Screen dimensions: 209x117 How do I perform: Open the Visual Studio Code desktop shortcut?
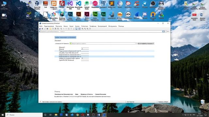[x=79, y=5]
